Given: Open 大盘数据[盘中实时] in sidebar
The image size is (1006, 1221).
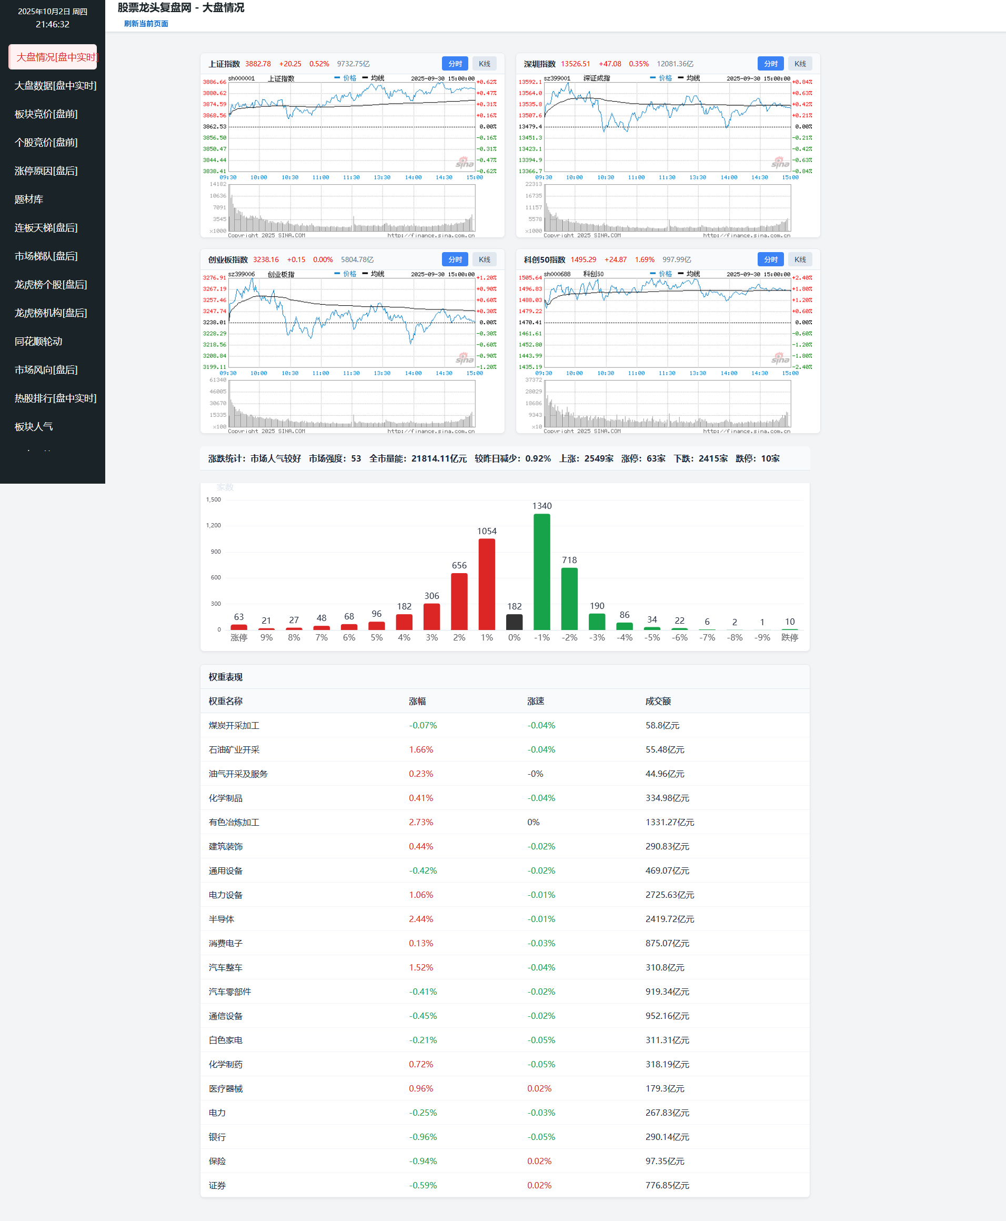Looking at the screenshot, I should [x=55, y=86].
